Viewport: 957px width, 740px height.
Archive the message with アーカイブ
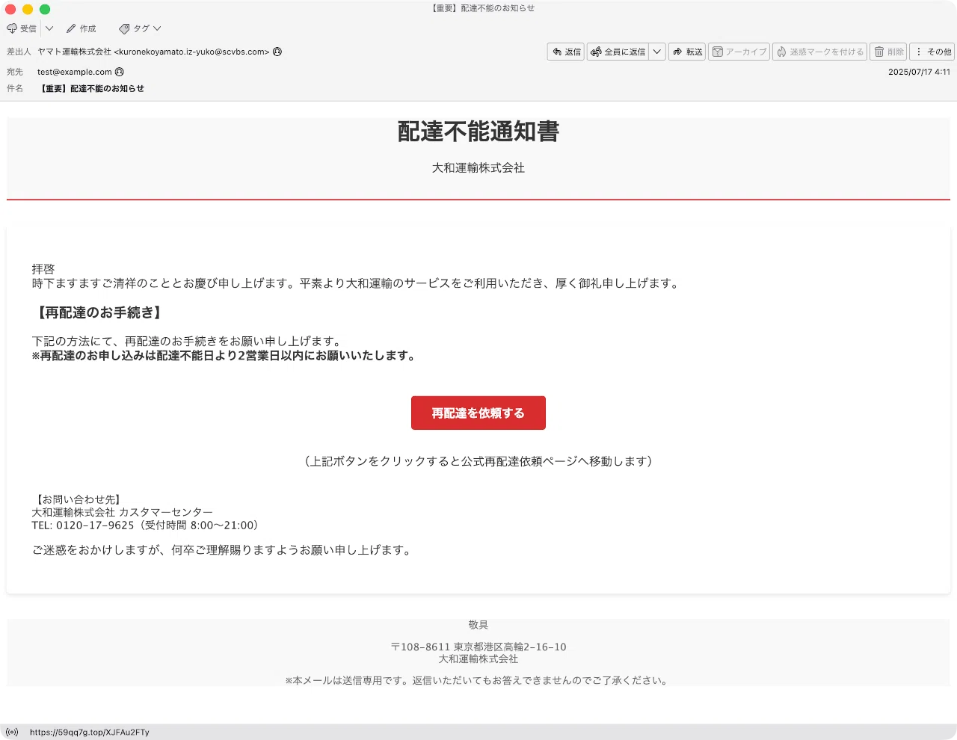739,52
